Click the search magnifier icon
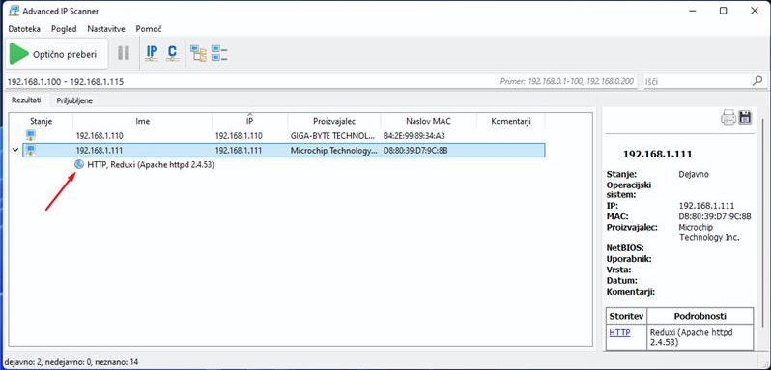Screen dimensions: 771x370 click(x=757, y=81)
